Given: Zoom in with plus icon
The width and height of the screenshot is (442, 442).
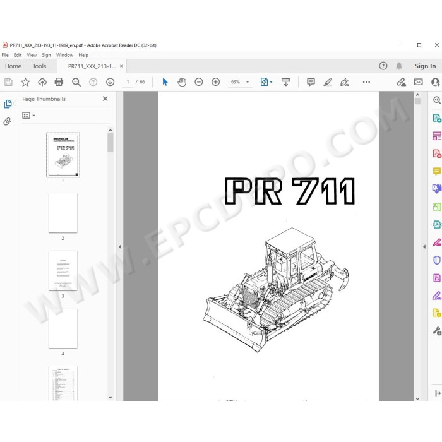Looking at the screenshot, I should coord(216,82).
